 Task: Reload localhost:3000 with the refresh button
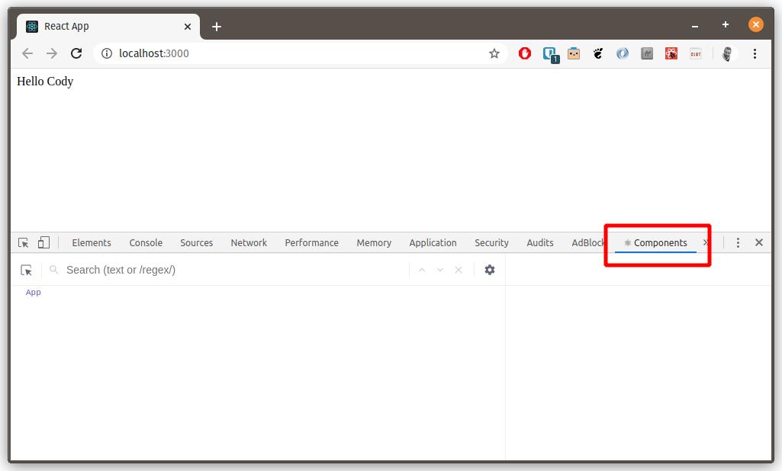(76, 53)
